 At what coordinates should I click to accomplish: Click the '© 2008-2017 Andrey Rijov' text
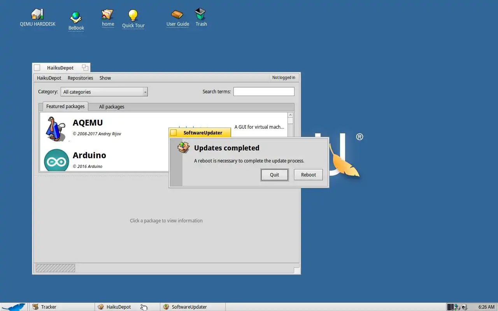click(97, 134)
